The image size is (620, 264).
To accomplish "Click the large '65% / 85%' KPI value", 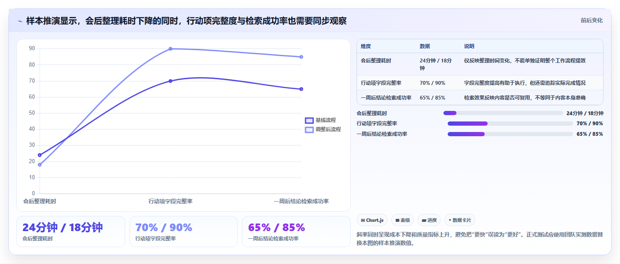I will coord(276,228).
